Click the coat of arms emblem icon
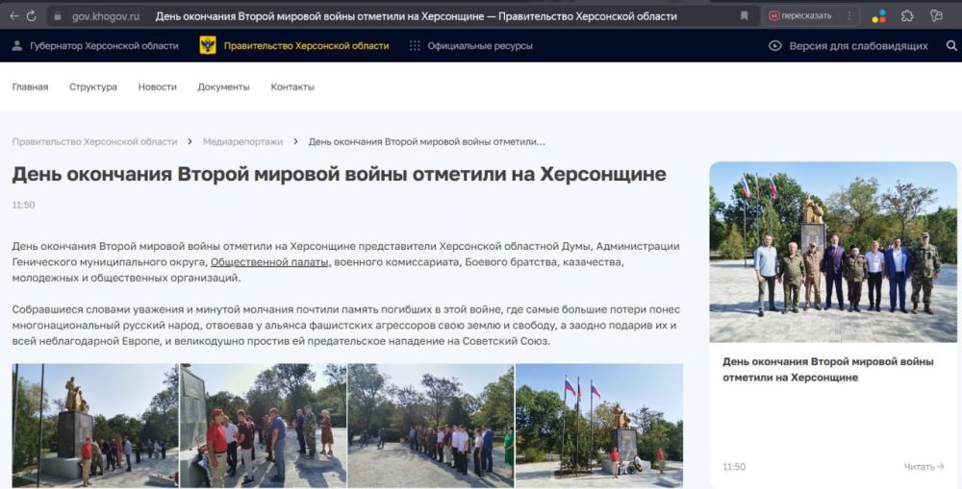 click(x=208, y=45)
